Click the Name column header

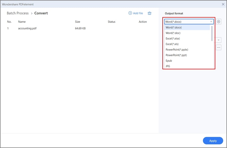pos(22,22)
